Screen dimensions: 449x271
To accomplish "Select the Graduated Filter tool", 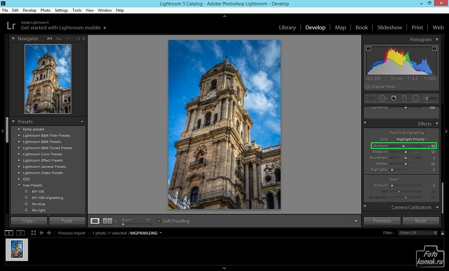I will pos(404,99).
